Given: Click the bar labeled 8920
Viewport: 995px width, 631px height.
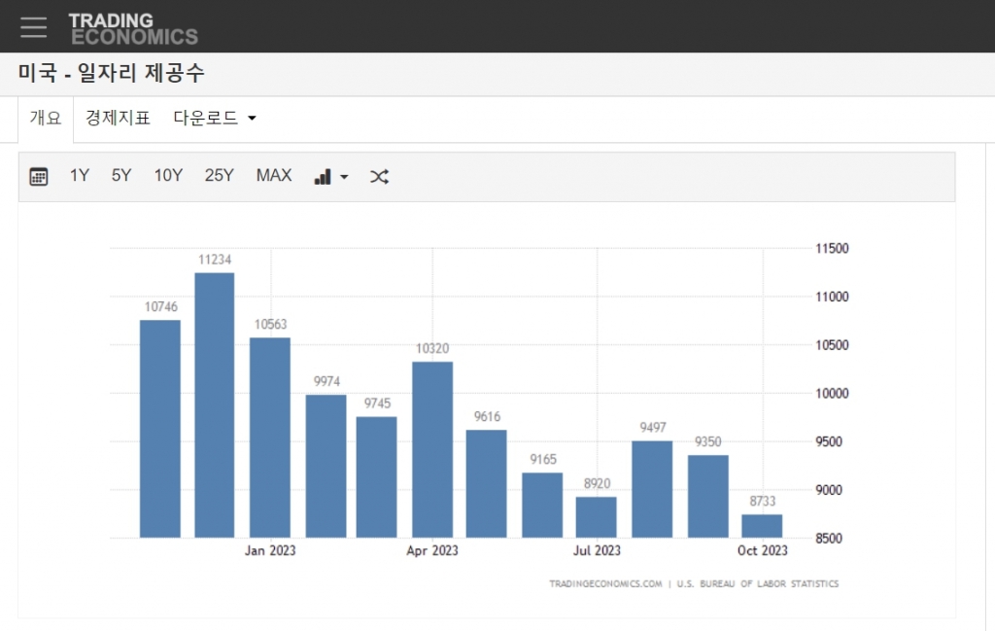Looking at the screenshot, I should (596, 517).
